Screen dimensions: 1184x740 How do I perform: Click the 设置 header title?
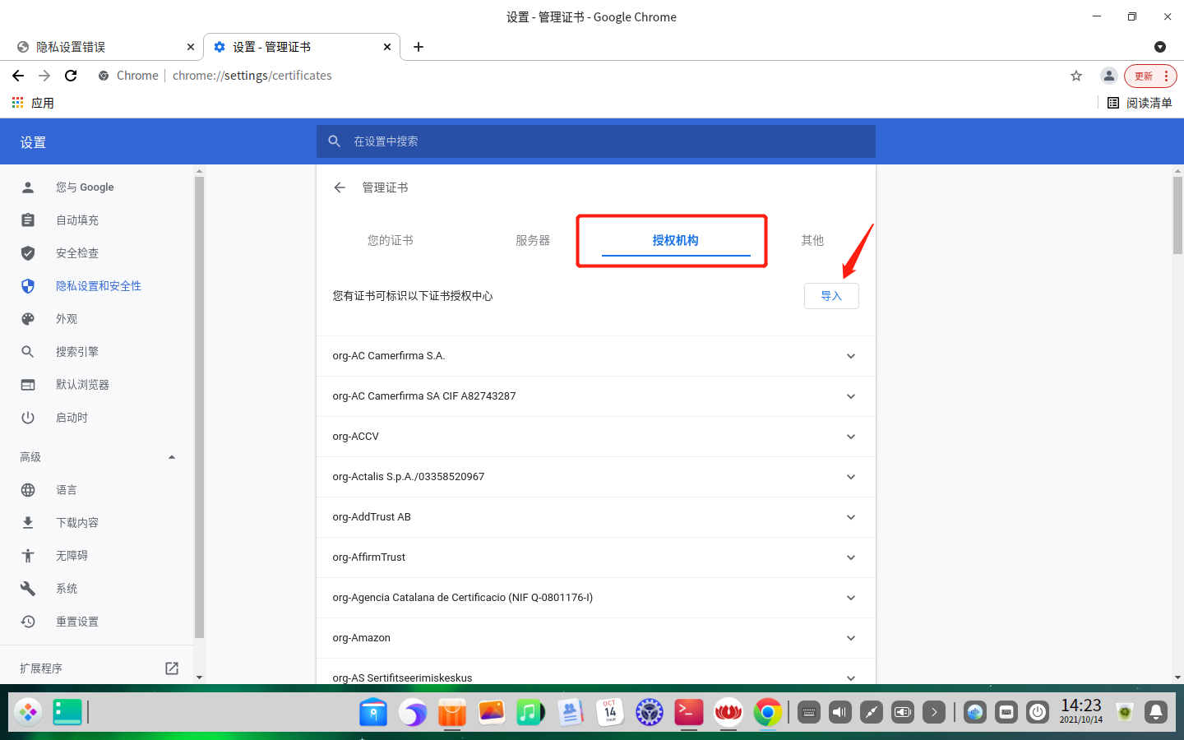tap(33, 142)
